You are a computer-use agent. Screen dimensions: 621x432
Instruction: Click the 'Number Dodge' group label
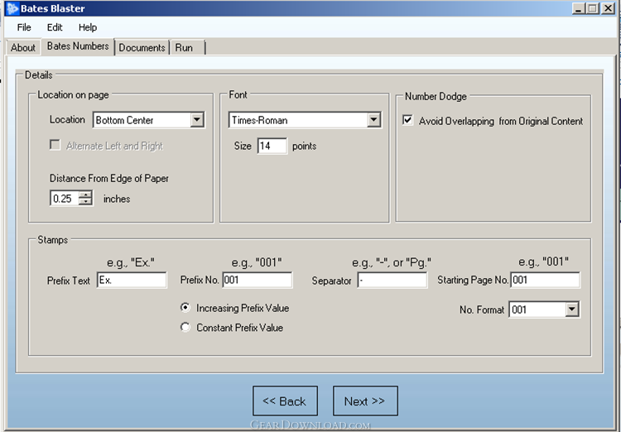point(436,96)
